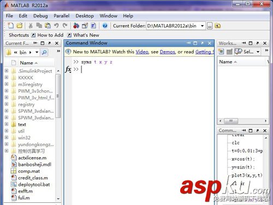Expand the KKKKK folder
The image size is (273, 205).
[7, 77]
